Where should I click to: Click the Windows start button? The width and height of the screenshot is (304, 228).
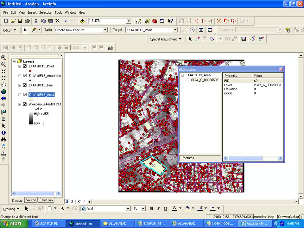14,224
